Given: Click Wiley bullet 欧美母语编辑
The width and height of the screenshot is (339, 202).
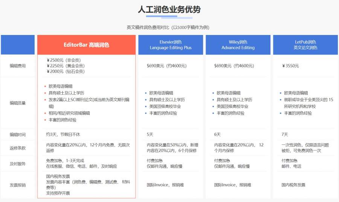Looking at the screenshot, I should [229, 93].
